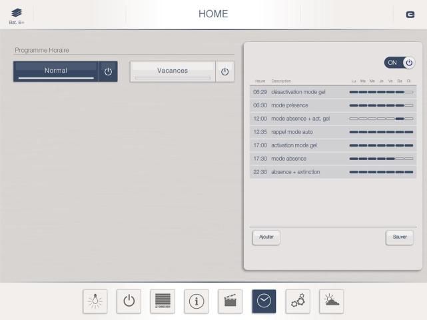Open lighting control via the bulb icon
Viewport: 427px width, 320px height.
point(95,301)
